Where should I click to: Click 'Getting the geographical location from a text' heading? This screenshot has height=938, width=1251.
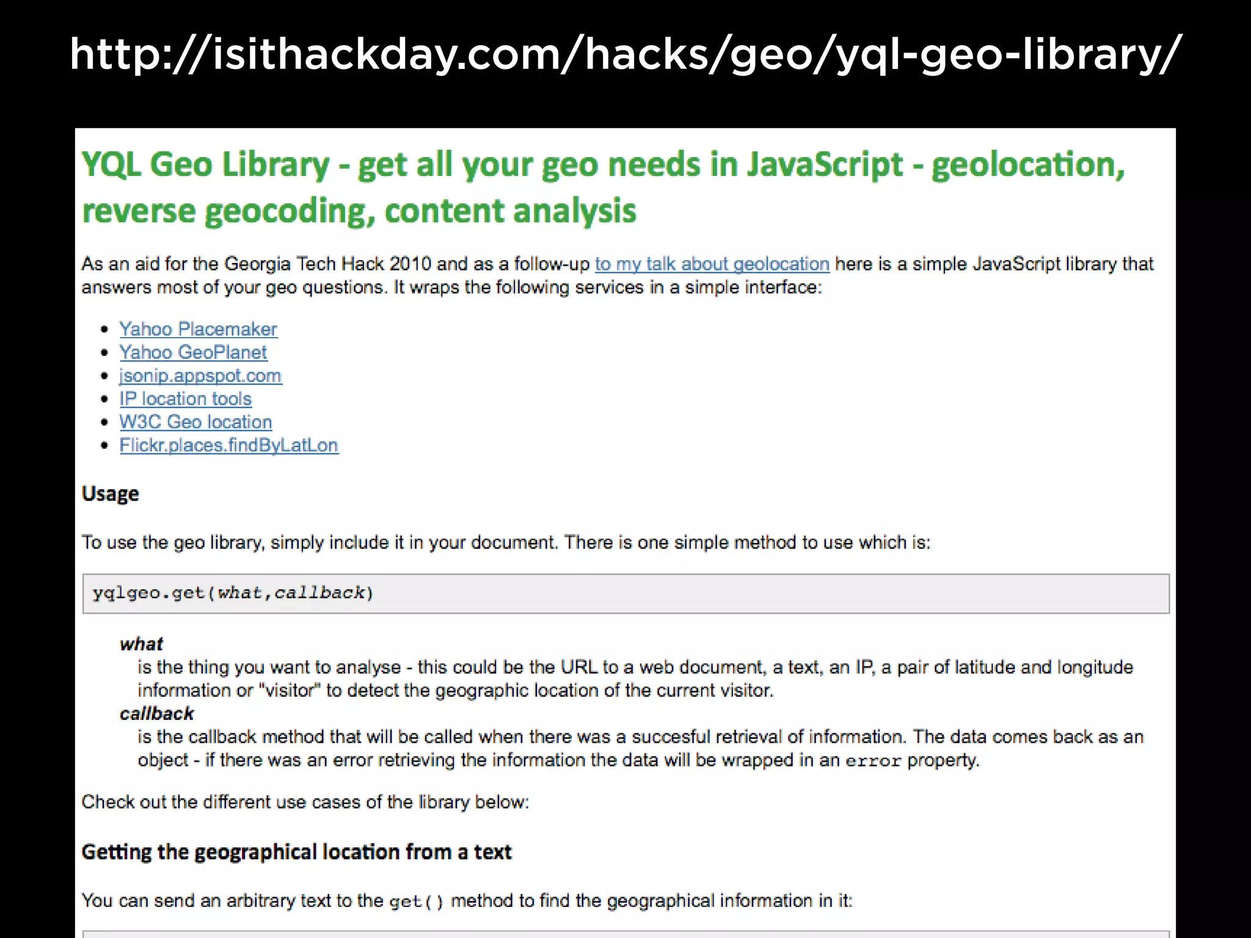297,852
